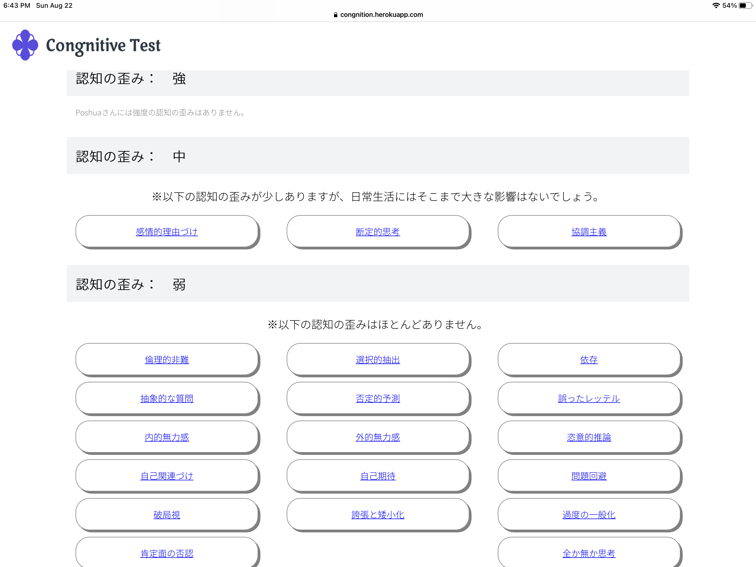Choose the 恣意的推論 item

click(x=589, y=437)
